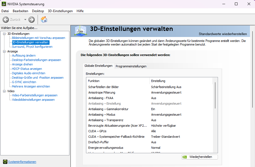Open the Datei menu
The width and height of the screenshot is (255, 167).
5,11
